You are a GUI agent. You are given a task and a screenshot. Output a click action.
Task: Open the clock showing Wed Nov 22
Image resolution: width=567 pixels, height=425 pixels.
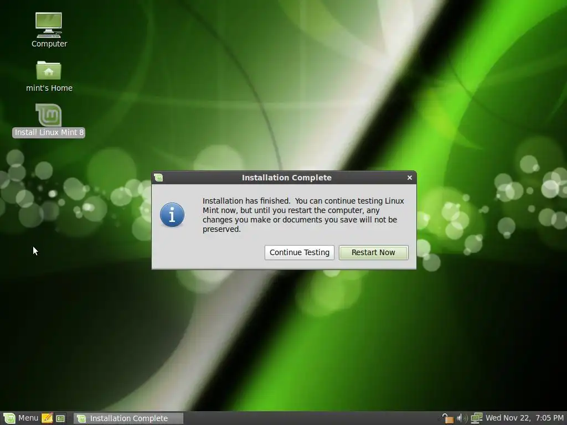pyautogui.click(x=524, y=418)
